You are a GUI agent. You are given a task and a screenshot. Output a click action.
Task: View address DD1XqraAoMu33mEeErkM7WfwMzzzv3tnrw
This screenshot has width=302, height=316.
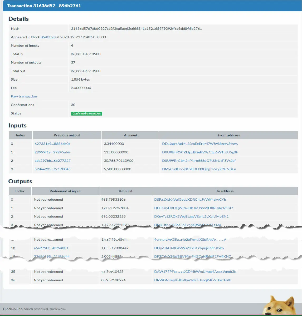200,144
